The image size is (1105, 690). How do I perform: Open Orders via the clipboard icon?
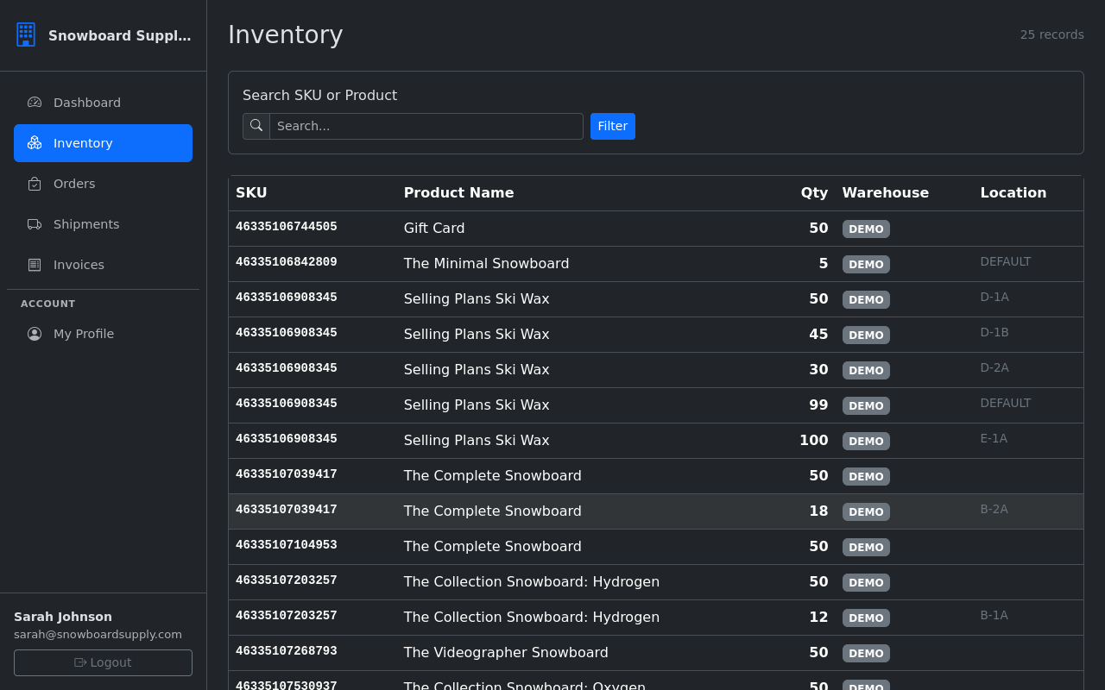pyautogui.click(x=34, y=183)
